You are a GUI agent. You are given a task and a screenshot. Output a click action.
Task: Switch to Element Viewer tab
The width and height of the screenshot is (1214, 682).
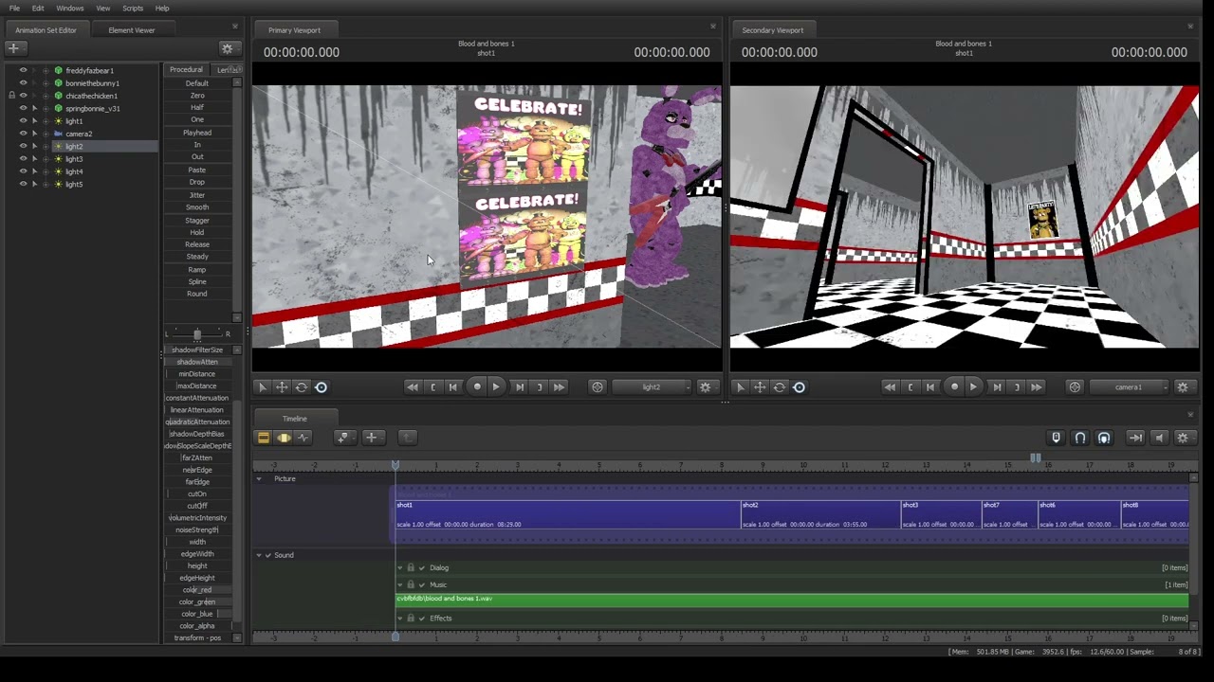click(131, 30)
